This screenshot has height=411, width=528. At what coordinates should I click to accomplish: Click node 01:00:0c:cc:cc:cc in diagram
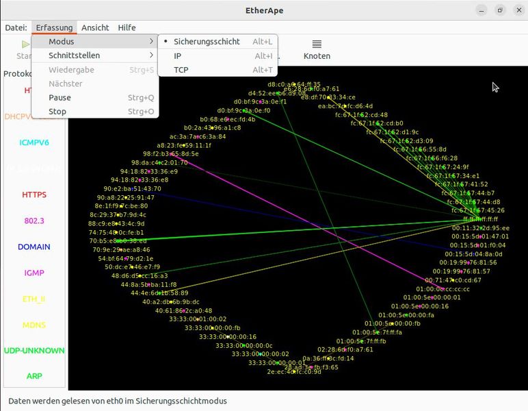(443, 289)
